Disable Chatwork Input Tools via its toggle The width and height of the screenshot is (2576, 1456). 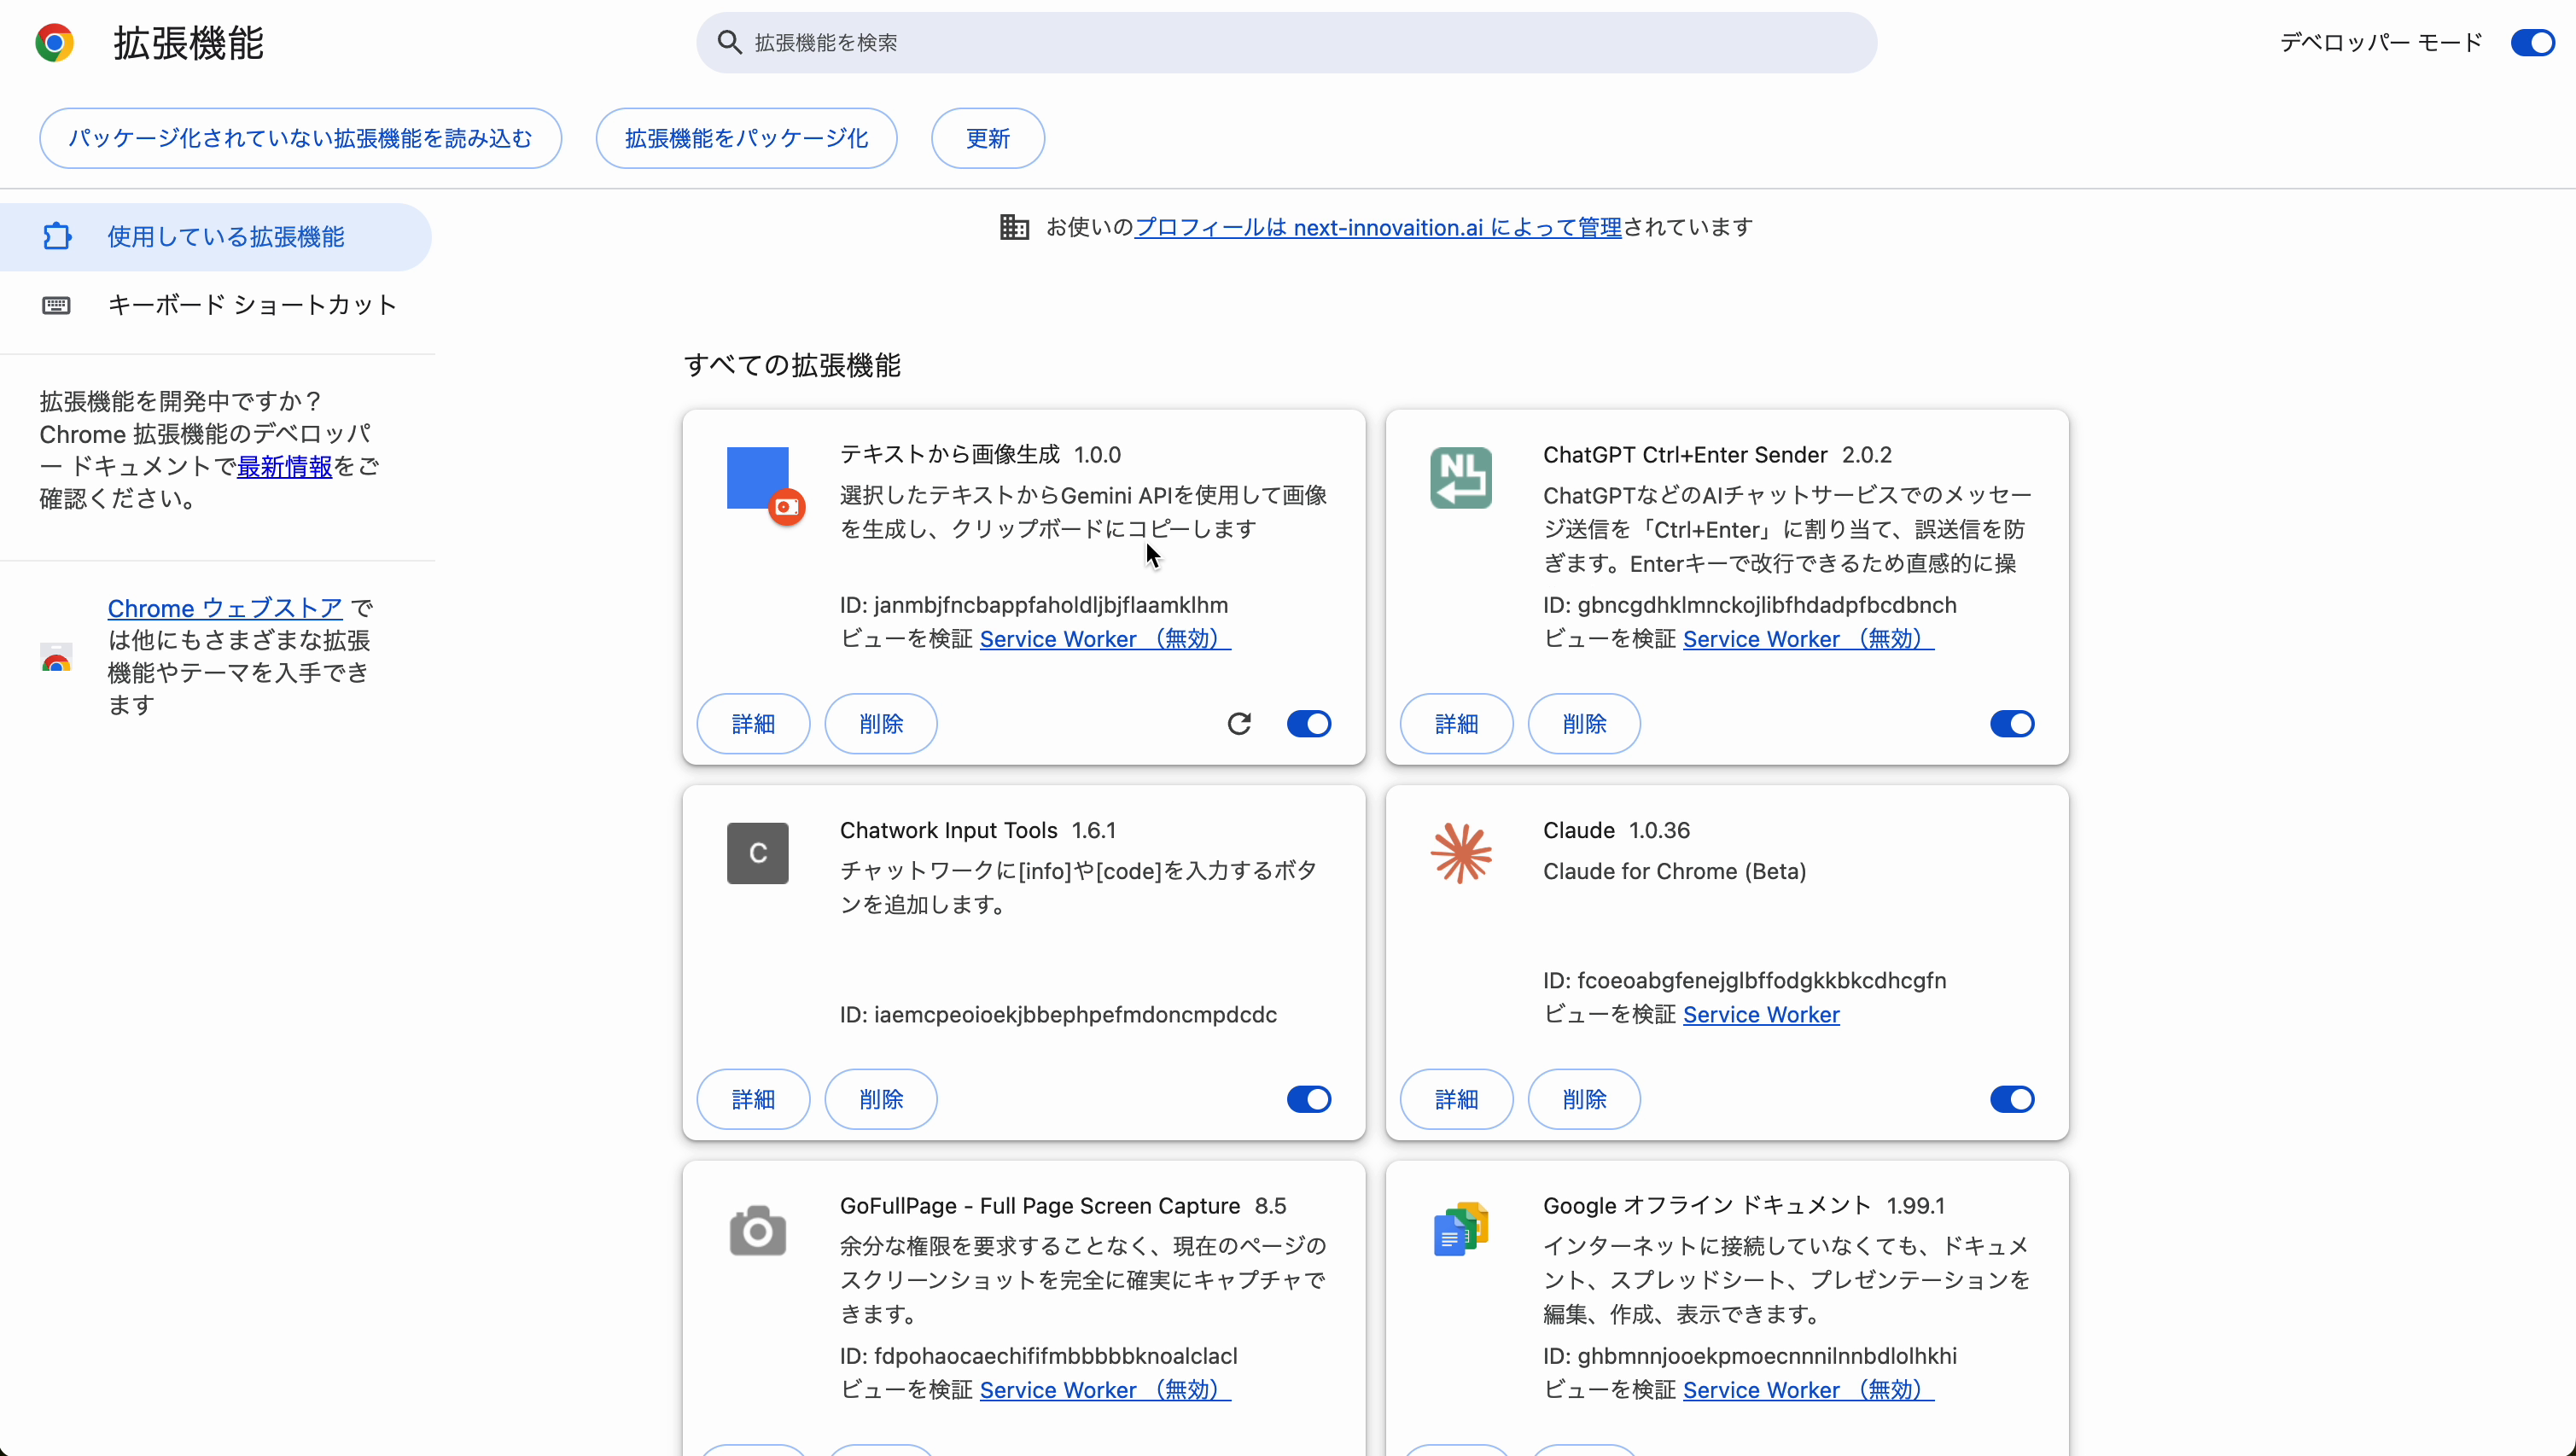click(1308, 1098)
